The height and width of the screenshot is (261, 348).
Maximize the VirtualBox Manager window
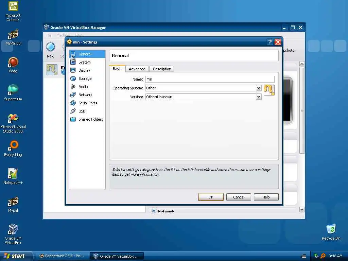tap(293, 28)
